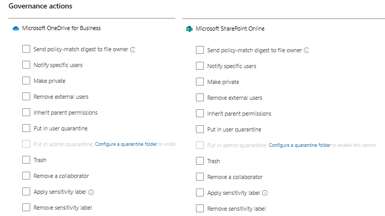Screen dimensions: 385x216
Task: Click the Microsoft SharePoint Online icon
Action: pyautogui.click(x=189, y=29)
